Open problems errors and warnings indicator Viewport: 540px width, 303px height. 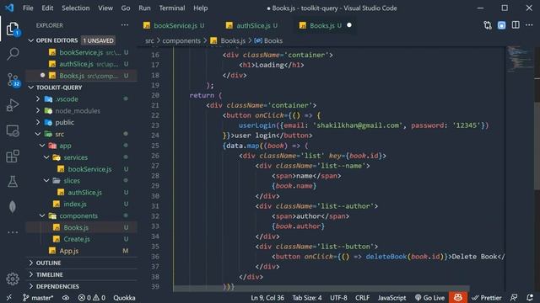click(x=92, y=297)
